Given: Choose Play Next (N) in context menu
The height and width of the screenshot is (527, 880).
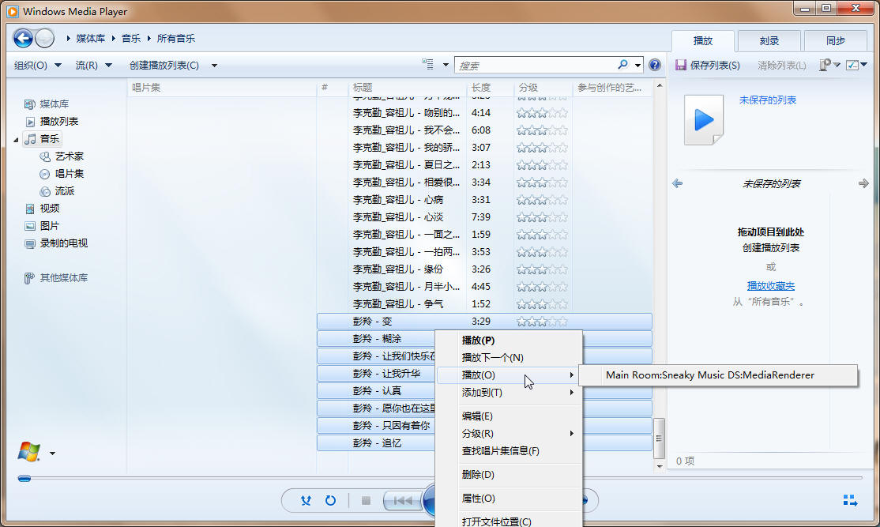Looking at the screenshot, I should (509, 357).
